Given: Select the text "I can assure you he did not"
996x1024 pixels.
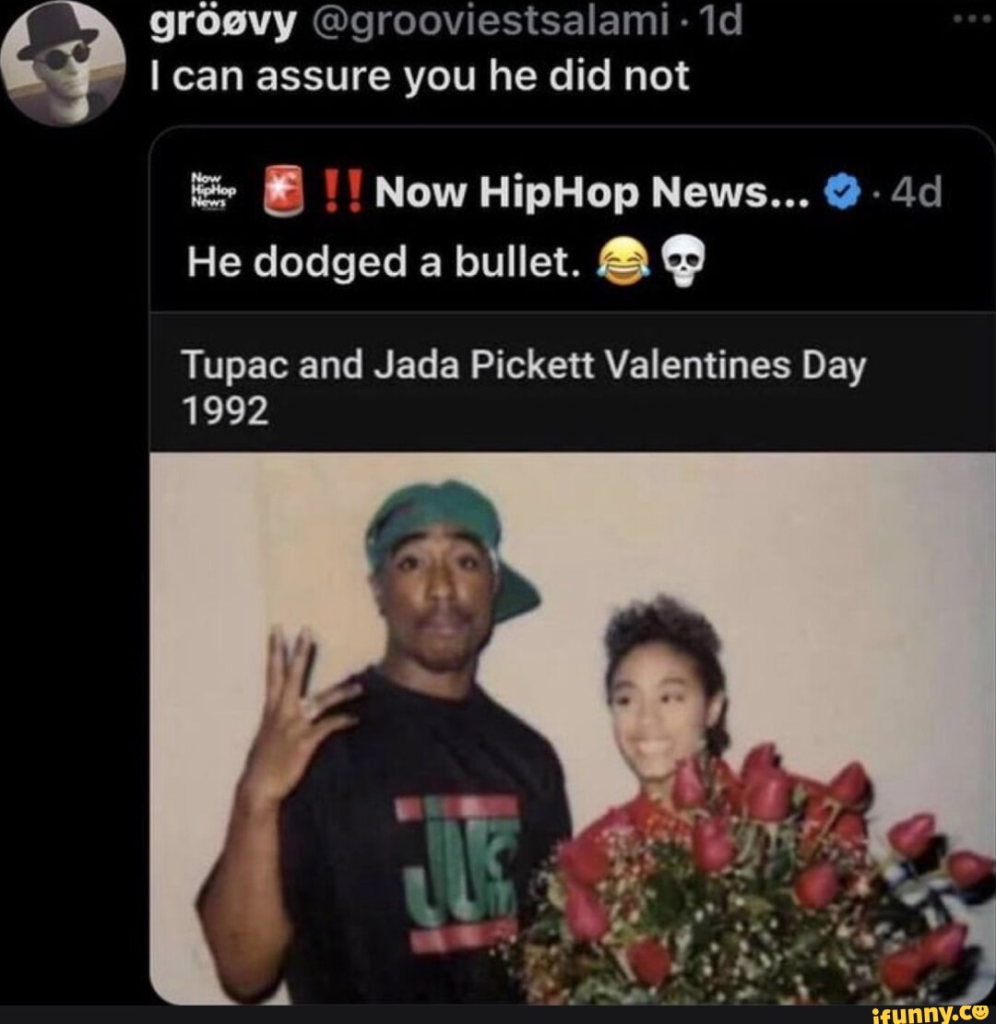Looking at the screenshot, I should (420, 77).
